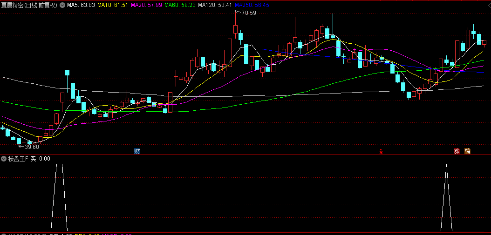Expand the 操盘王F indicator settings arrow

point(4,159)
